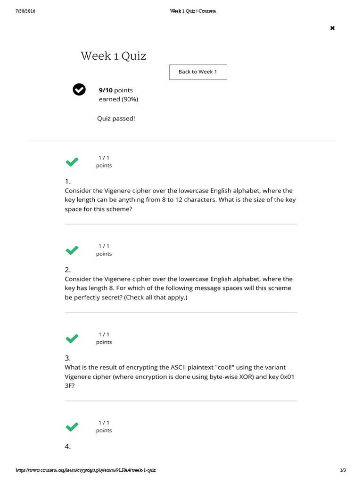
Task: Click the page header title Week 1 Quiz | Coursera
Action: (193, 11)
